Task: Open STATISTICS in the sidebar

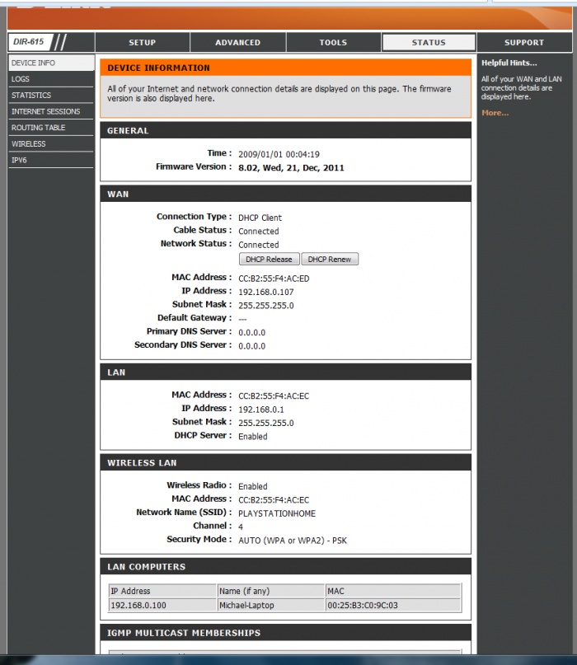Action: click(51, 95)
